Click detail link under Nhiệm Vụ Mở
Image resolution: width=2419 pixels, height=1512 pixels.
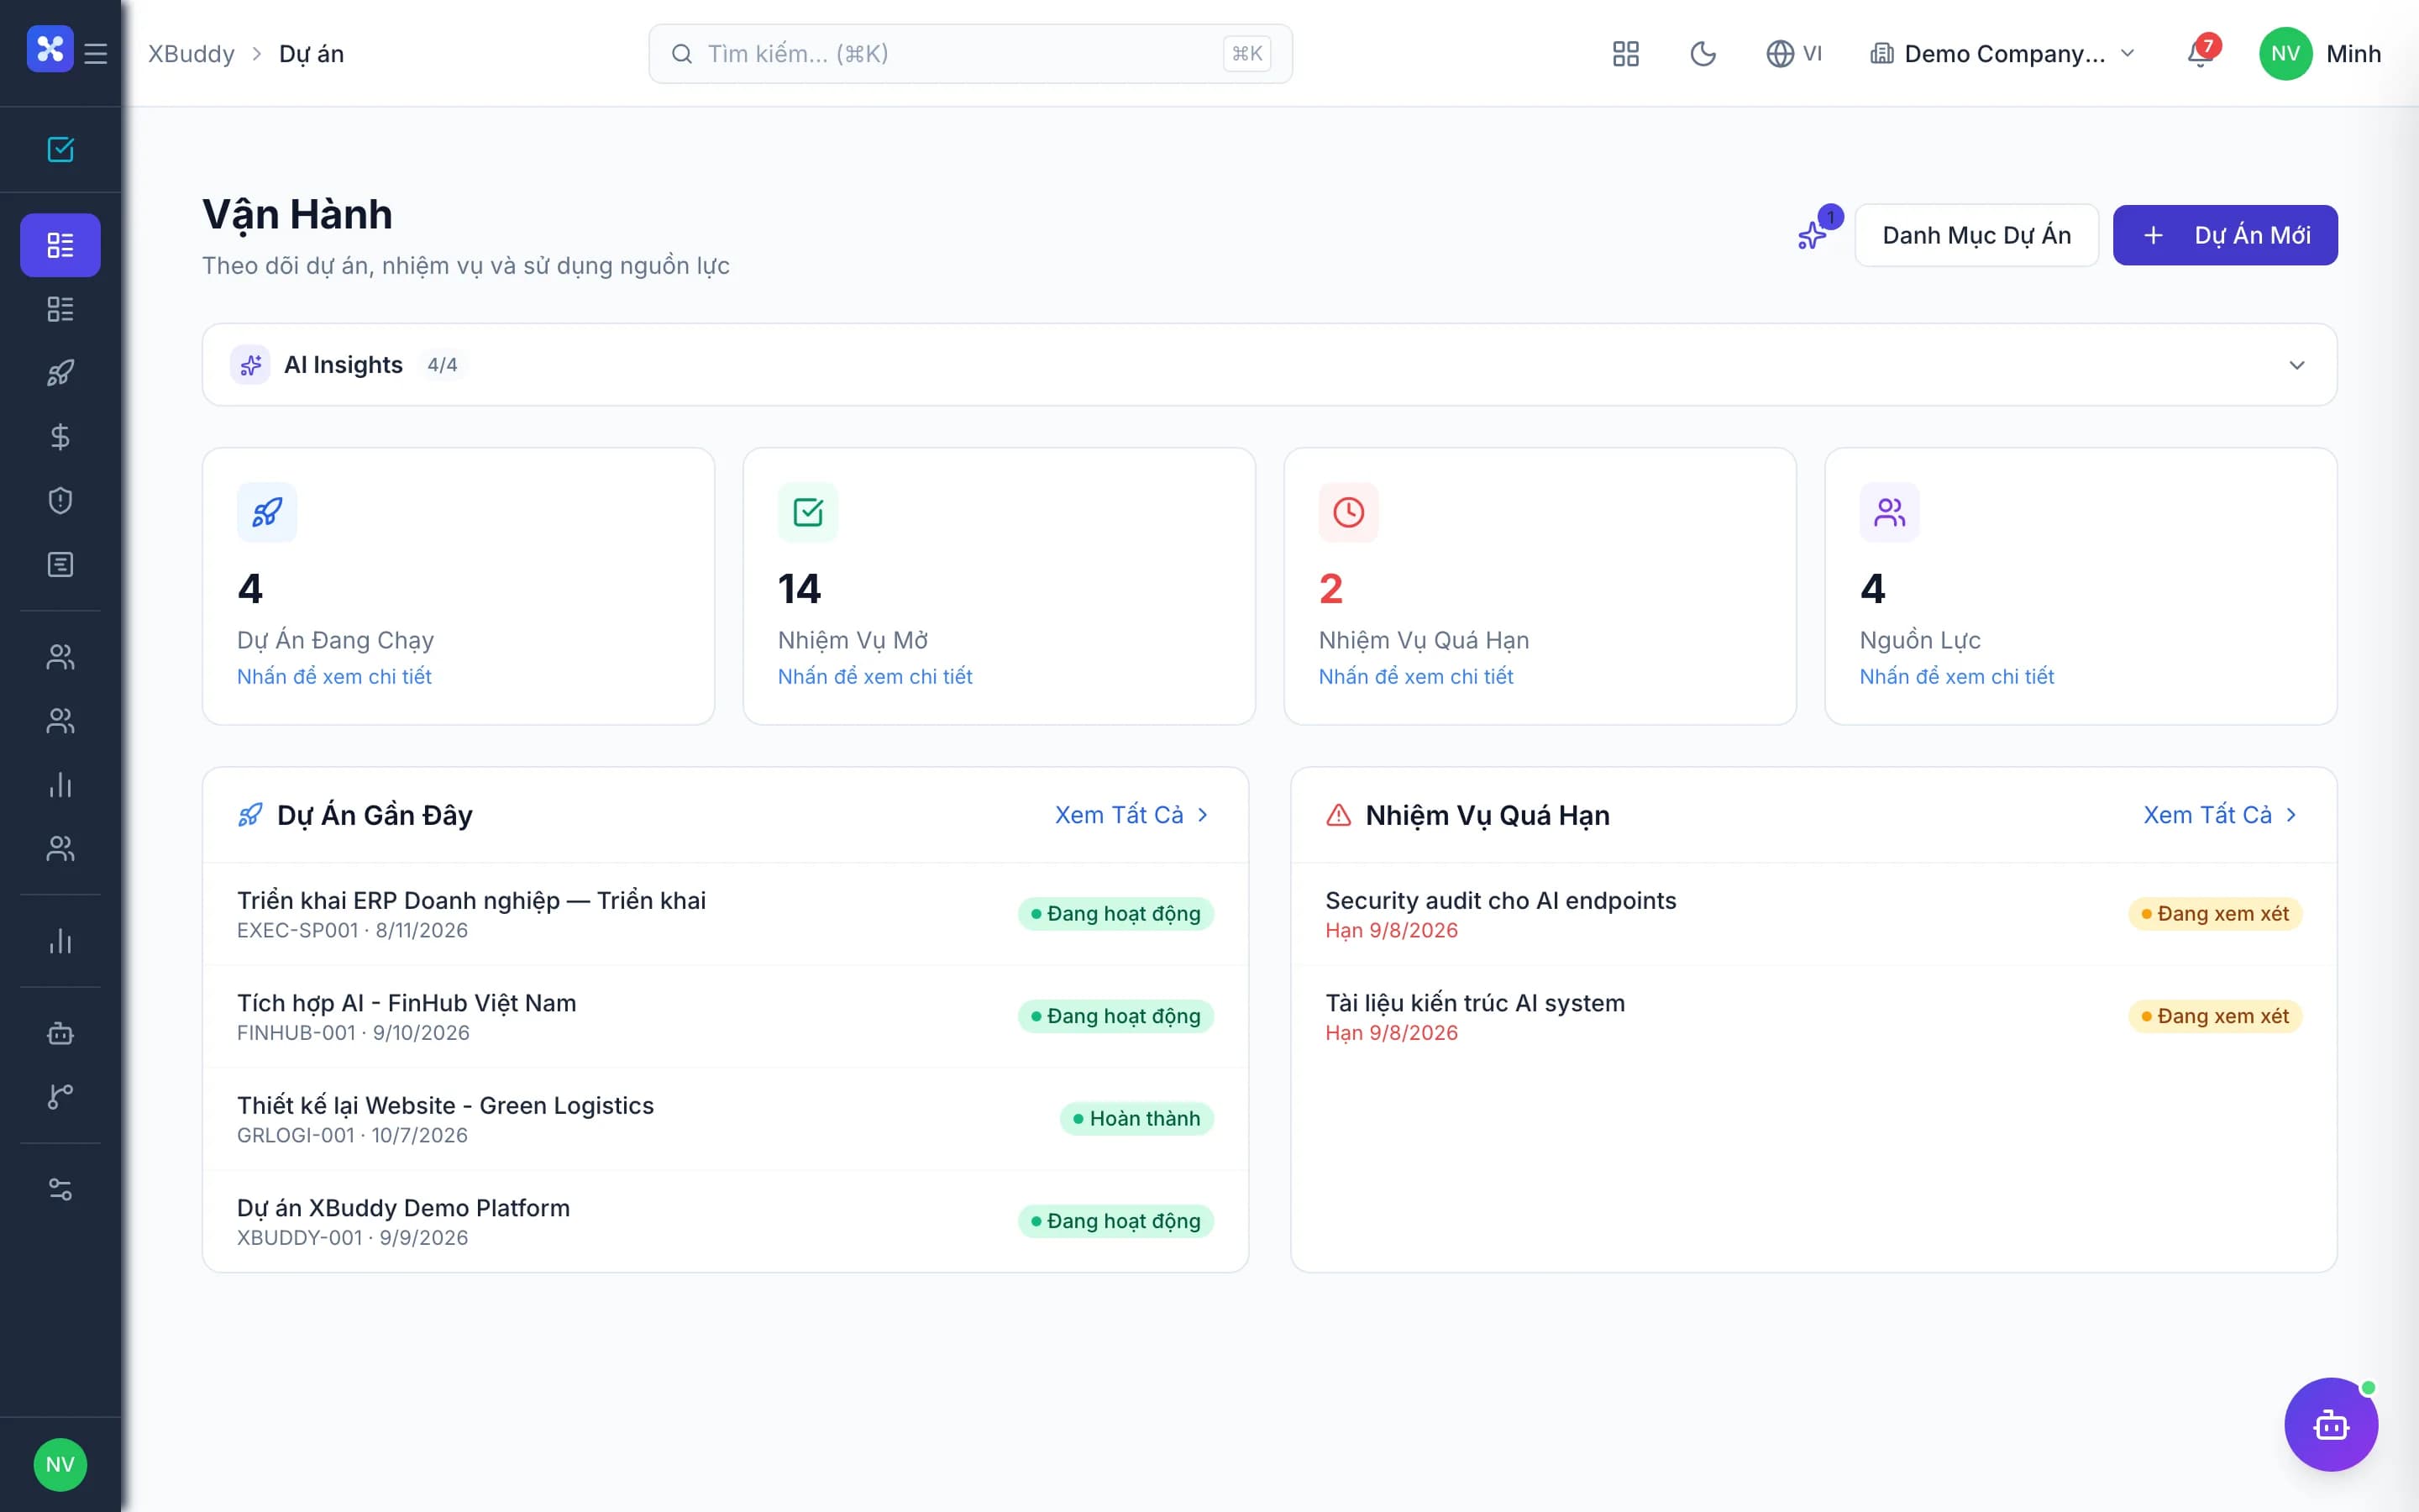(x=874, y=677)
